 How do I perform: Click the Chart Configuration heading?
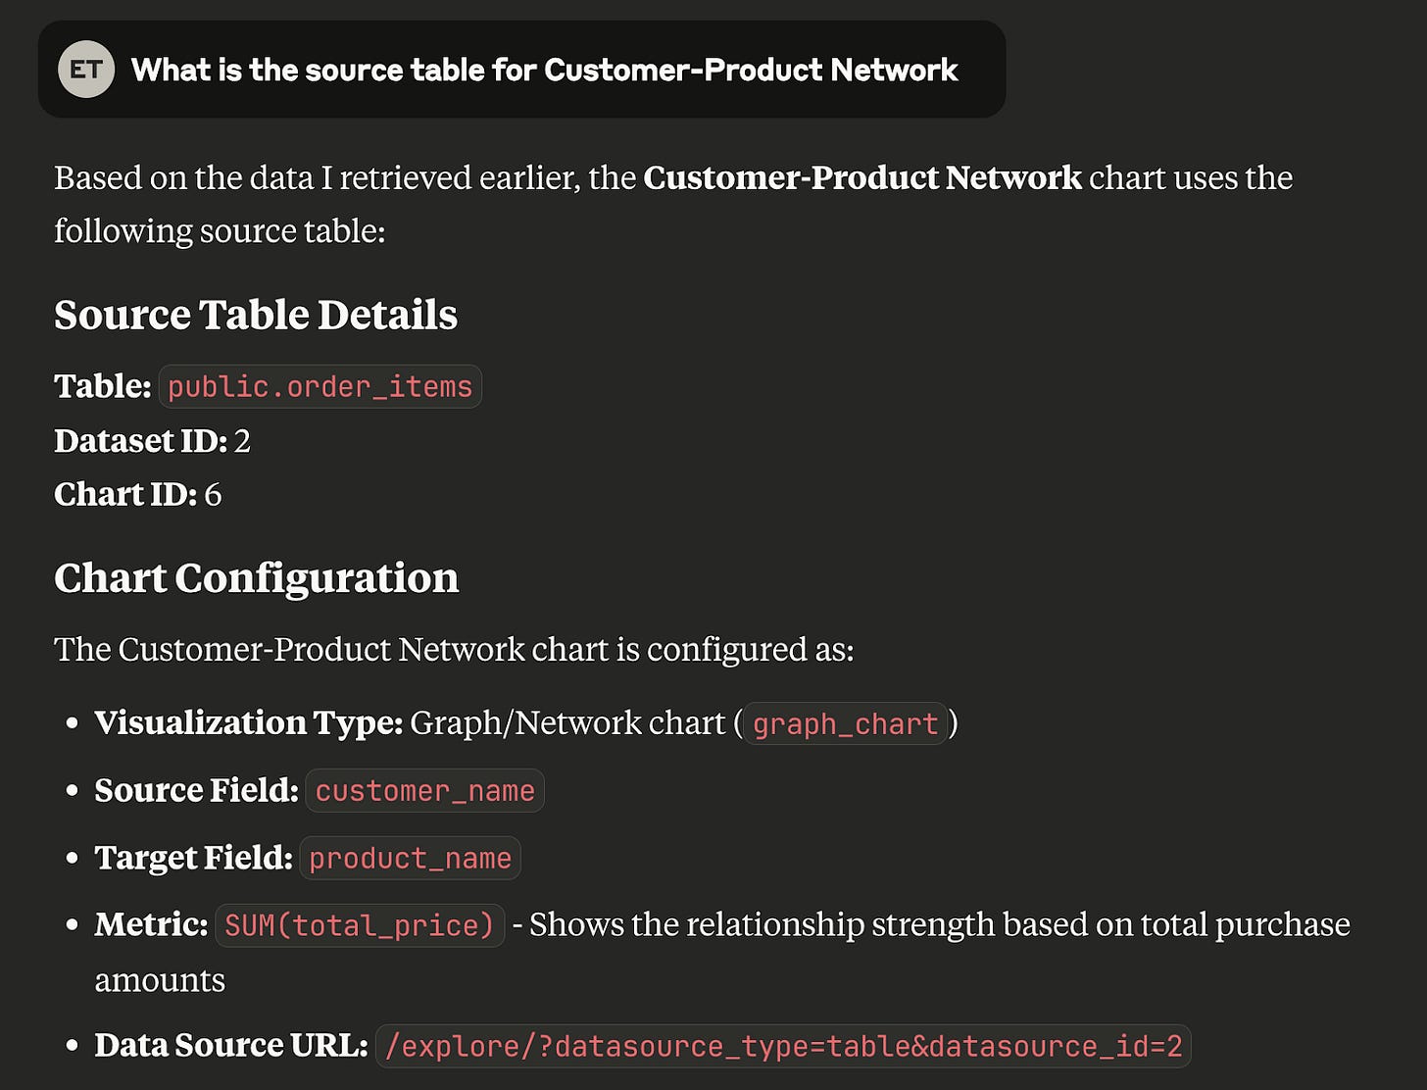point(256,577)
